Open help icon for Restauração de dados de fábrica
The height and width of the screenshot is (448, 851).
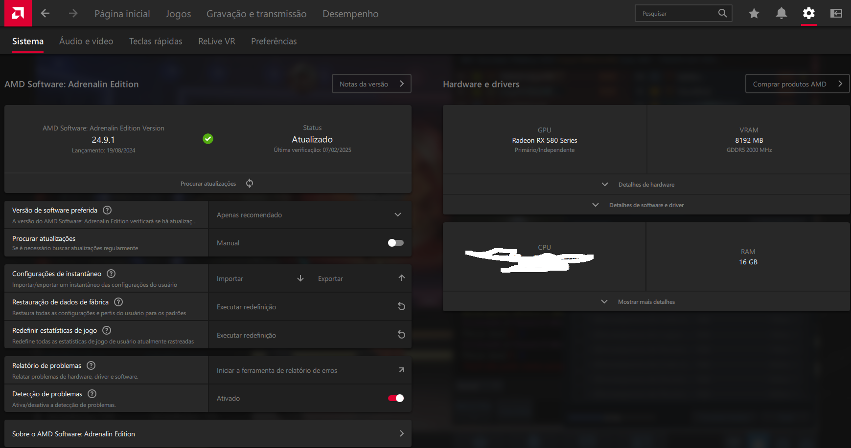pyautogui.click(x=118, y=302)
